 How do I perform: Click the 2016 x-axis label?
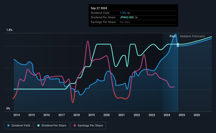(47, 115)
